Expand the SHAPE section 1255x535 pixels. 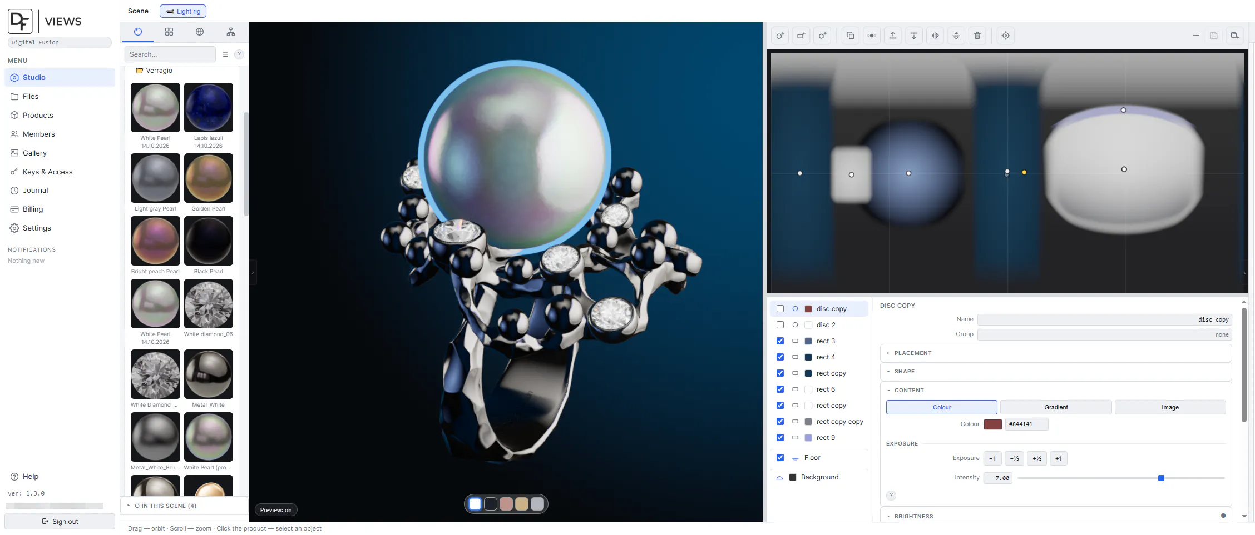[1056, 372]
